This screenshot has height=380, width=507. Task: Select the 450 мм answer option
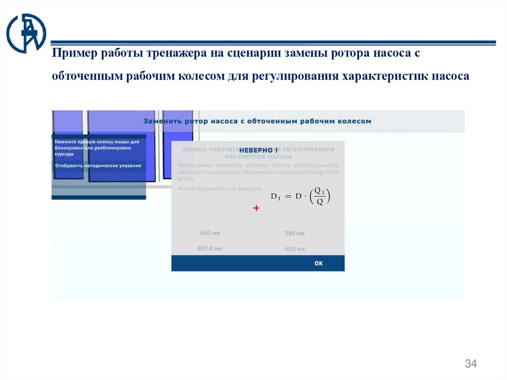(210, 233)
